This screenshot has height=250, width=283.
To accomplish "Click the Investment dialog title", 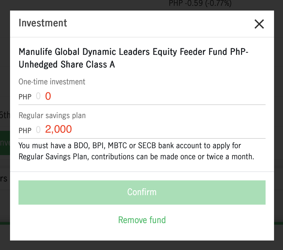I will [43, 23].
